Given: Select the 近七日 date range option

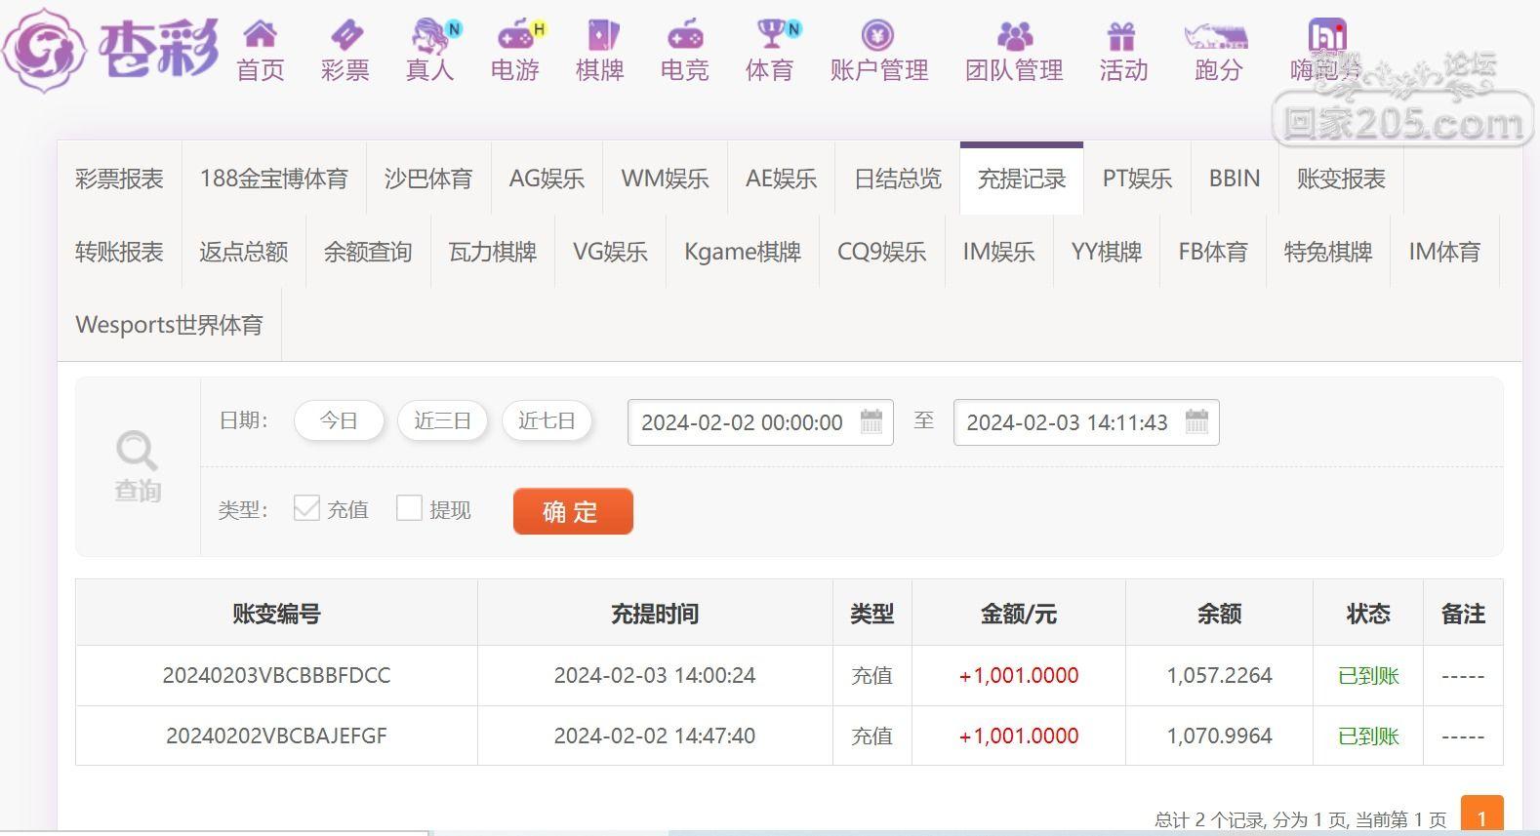Looking at the screenshot, I should pos(547,421).
